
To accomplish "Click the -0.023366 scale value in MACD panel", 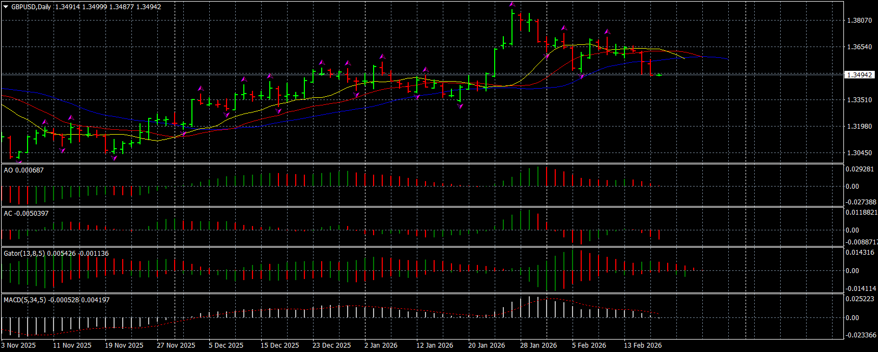I will pos(861,335).
